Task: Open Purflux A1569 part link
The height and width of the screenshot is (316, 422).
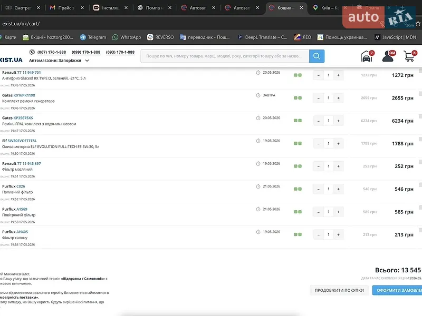Action: pos(22,209)
